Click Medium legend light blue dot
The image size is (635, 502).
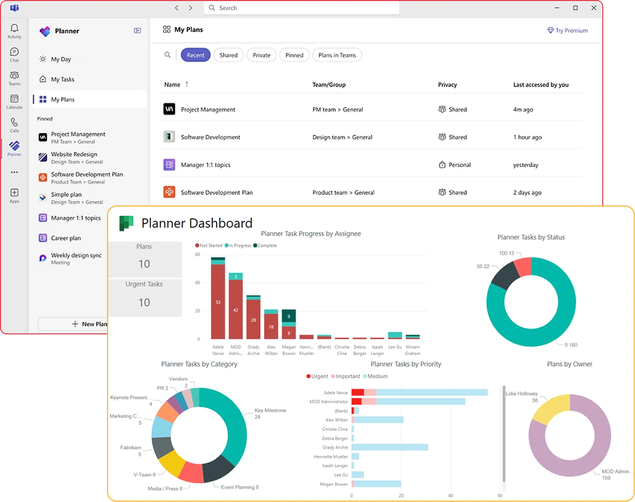click(365, 376)
